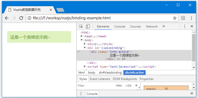Open the Event Listeners tab
The image size is (198, 98).
(x=100, y=79)
